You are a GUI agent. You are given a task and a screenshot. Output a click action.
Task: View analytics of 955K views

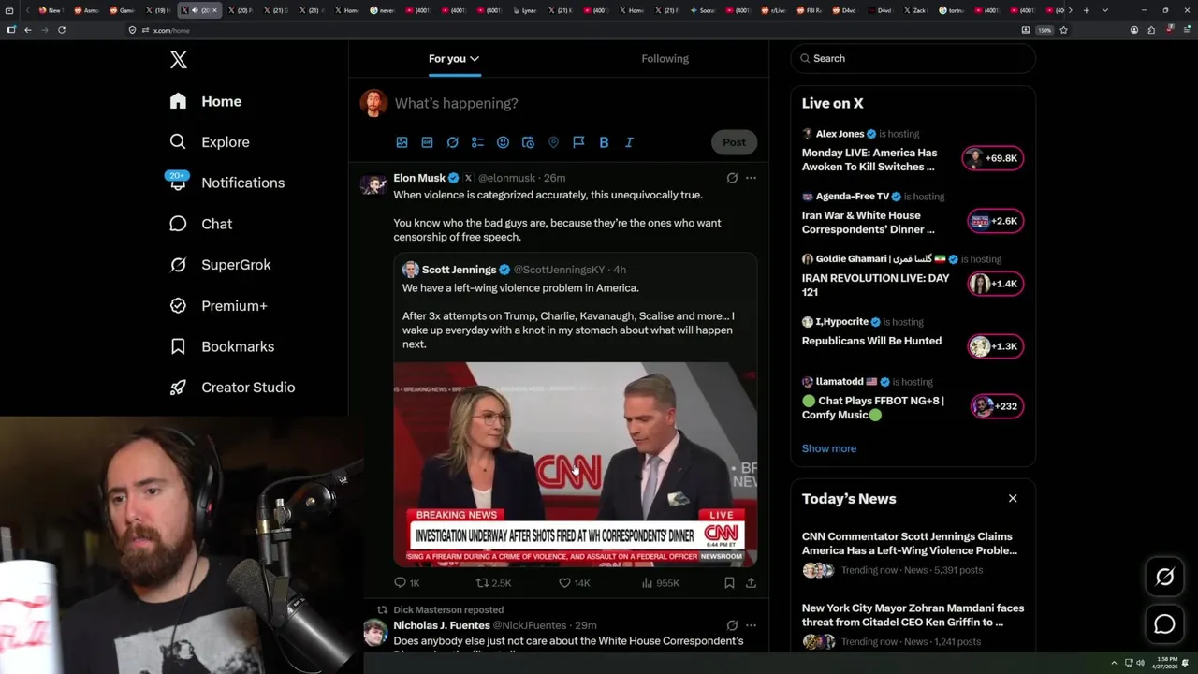[660, 583]
